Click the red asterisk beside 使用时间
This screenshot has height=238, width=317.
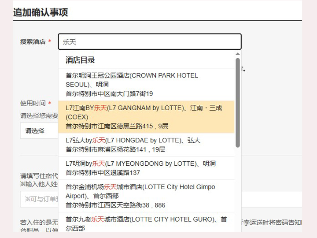(x=50, y=103)
